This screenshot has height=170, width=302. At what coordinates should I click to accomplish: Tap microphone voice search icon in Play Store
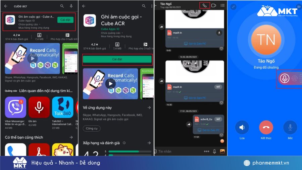click(71, 6)
